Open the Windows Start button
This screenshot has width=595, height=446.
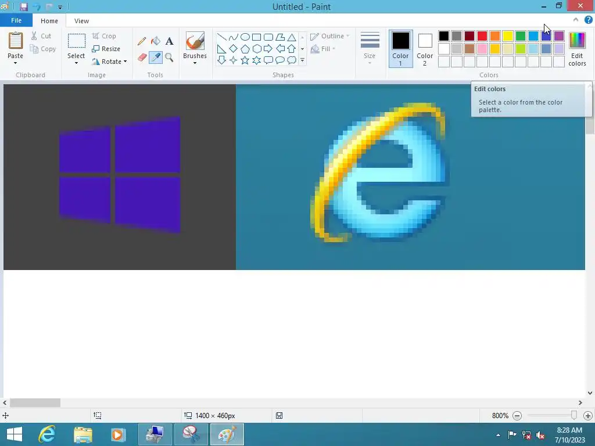click(x=15, y=434)
